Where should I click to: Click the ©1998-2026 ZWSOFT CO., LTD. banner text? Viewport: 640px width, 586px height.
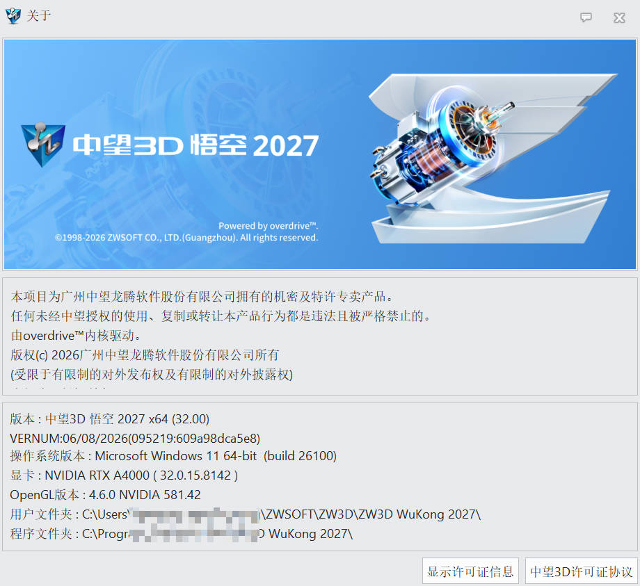[186, 238]
